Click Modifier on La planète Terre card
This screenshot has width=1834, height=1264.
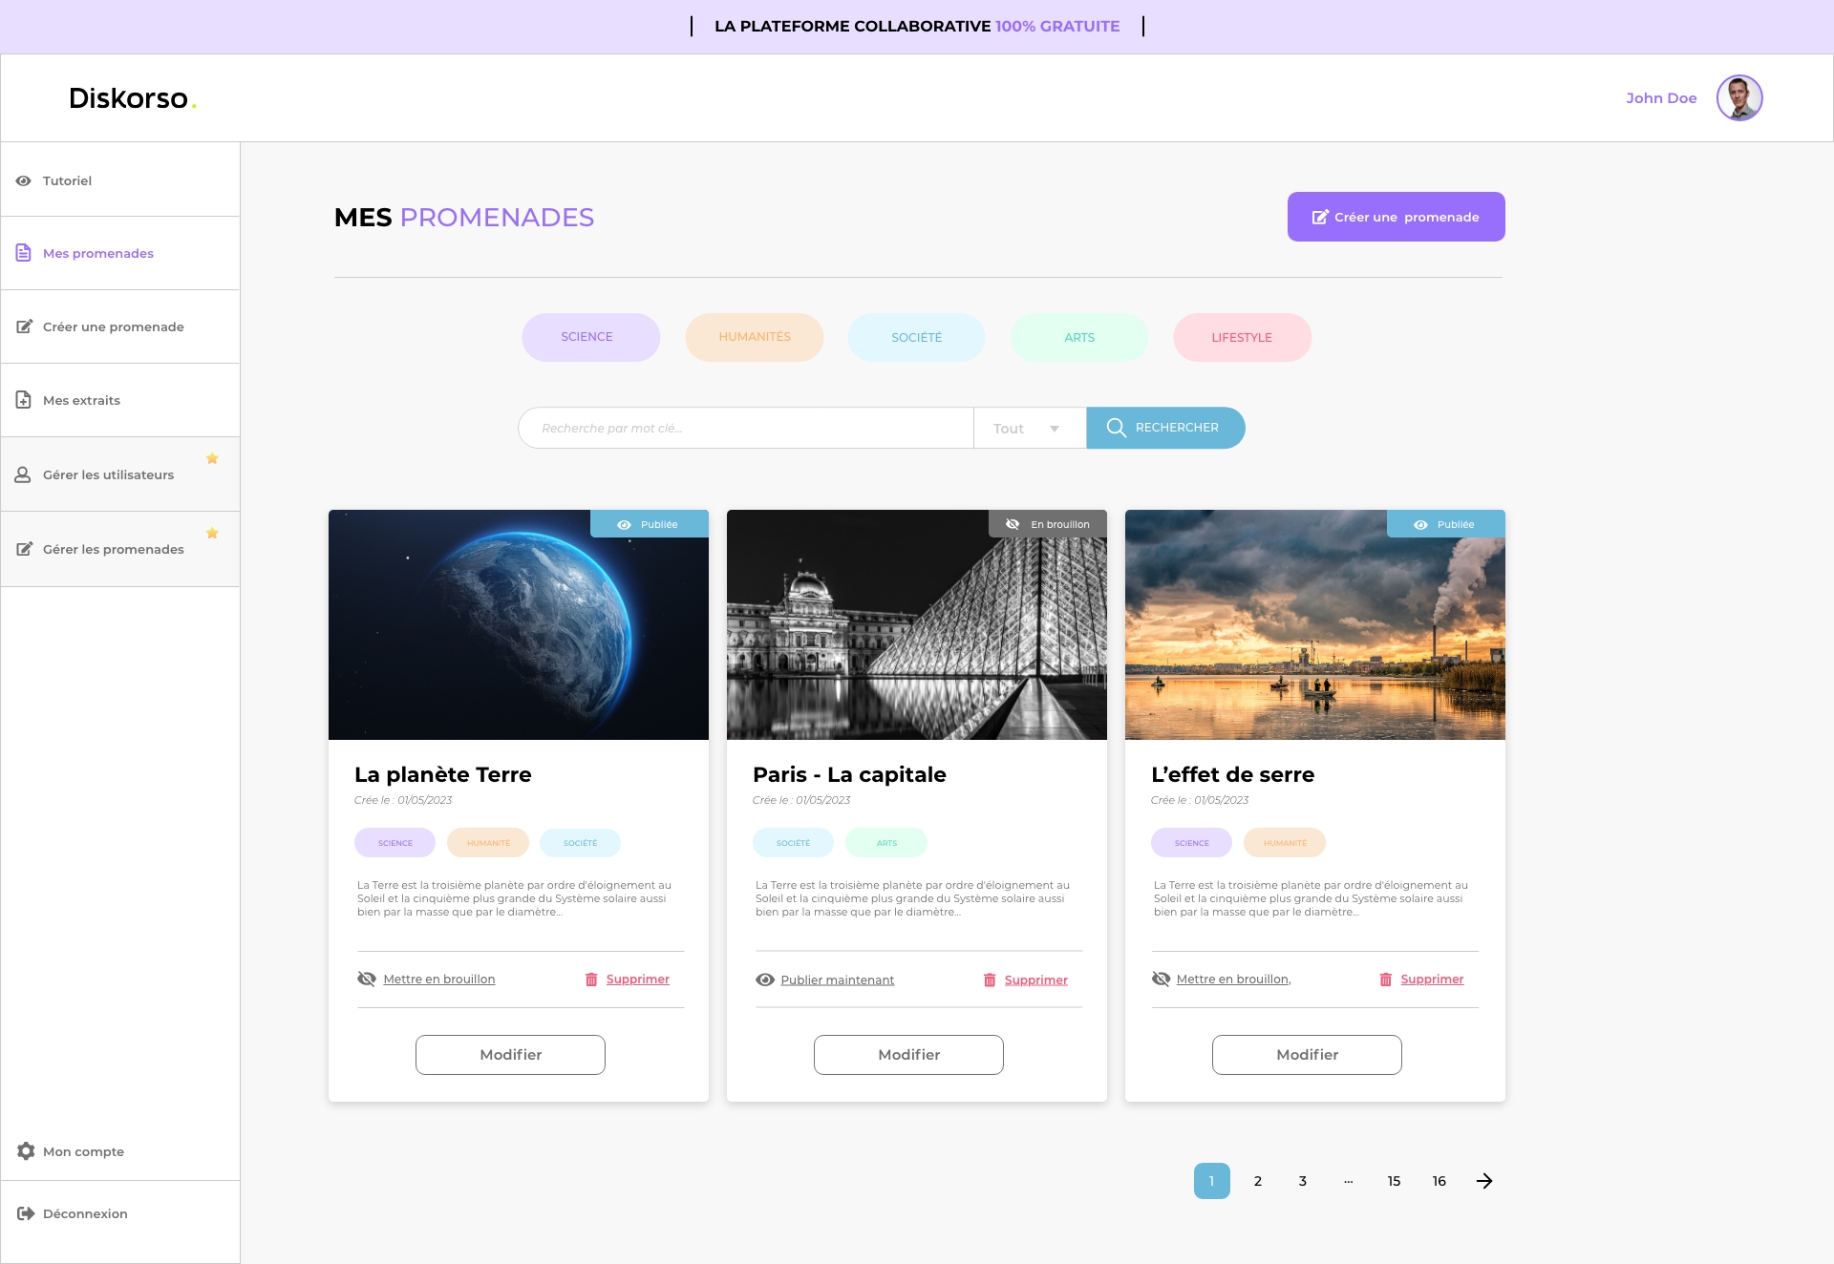click(x=510, y=1055)
